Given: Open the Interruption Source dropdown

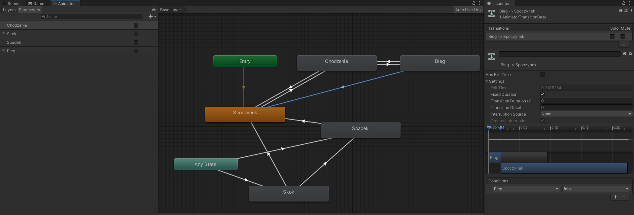Looking at the screenshot, I should tap(586, 114).
